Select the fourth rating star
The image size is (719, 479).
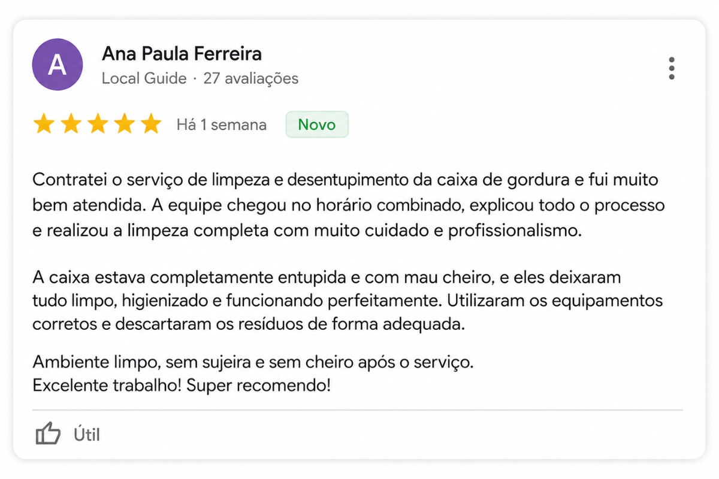tap(125, 125)
